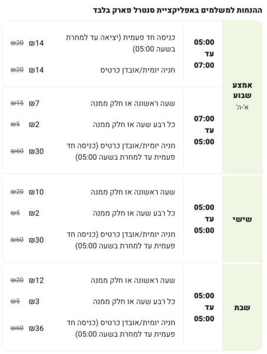The width and height of the screenshot is (267, 354).
Task: Click the Saturday שעה ראשונה או חלק ממנה text
Action: click(x=133, y=280)
